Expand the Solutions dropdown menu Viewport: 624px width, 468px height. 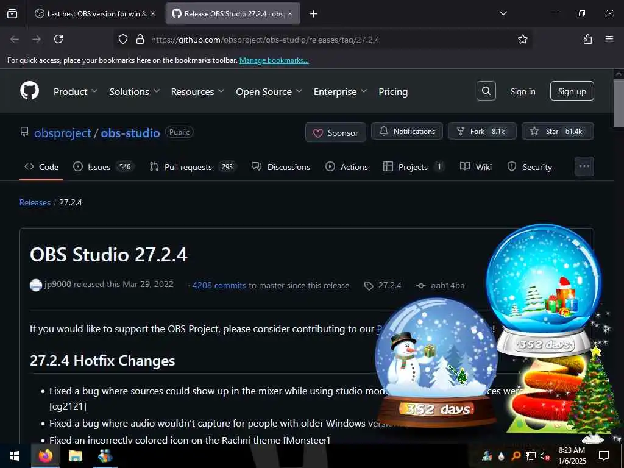pyautogui.click(x=135, y=91)
